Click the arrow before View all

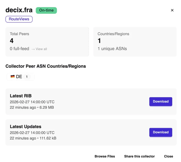point(33,49)
